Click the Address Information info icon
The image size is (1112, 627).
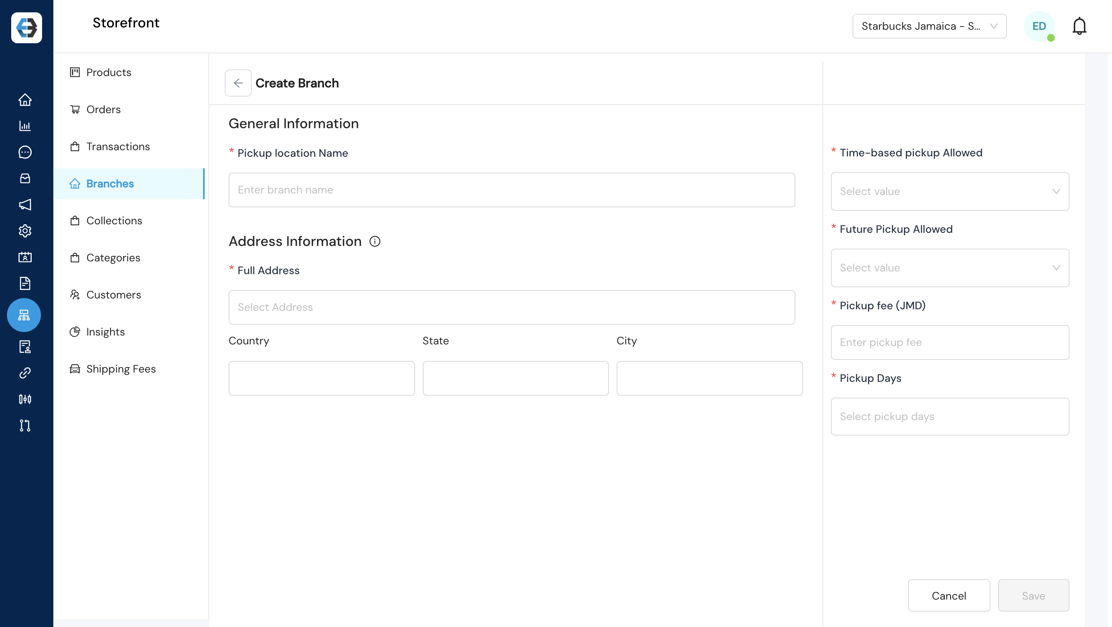[x=375, y=241]
